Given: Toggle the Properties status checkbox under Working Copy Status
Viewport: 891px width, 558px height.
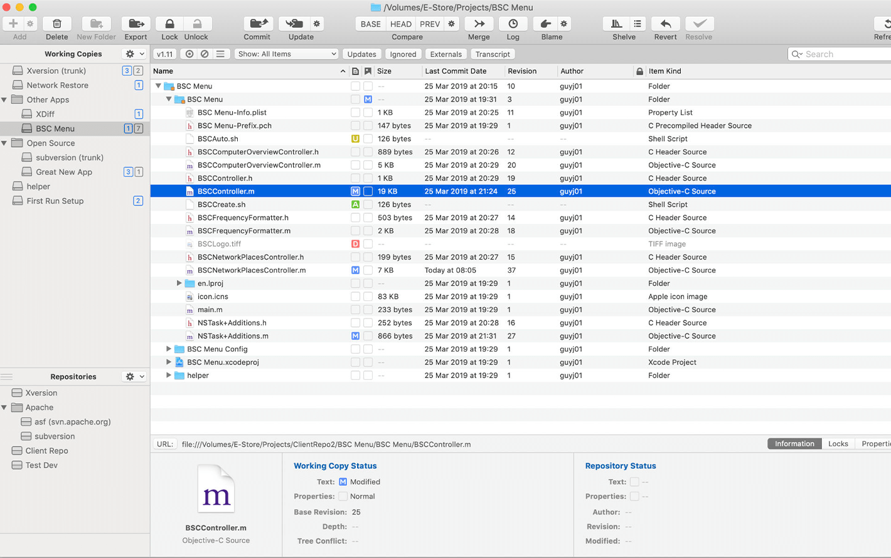Looking at the screenshot, I should 343,497.
